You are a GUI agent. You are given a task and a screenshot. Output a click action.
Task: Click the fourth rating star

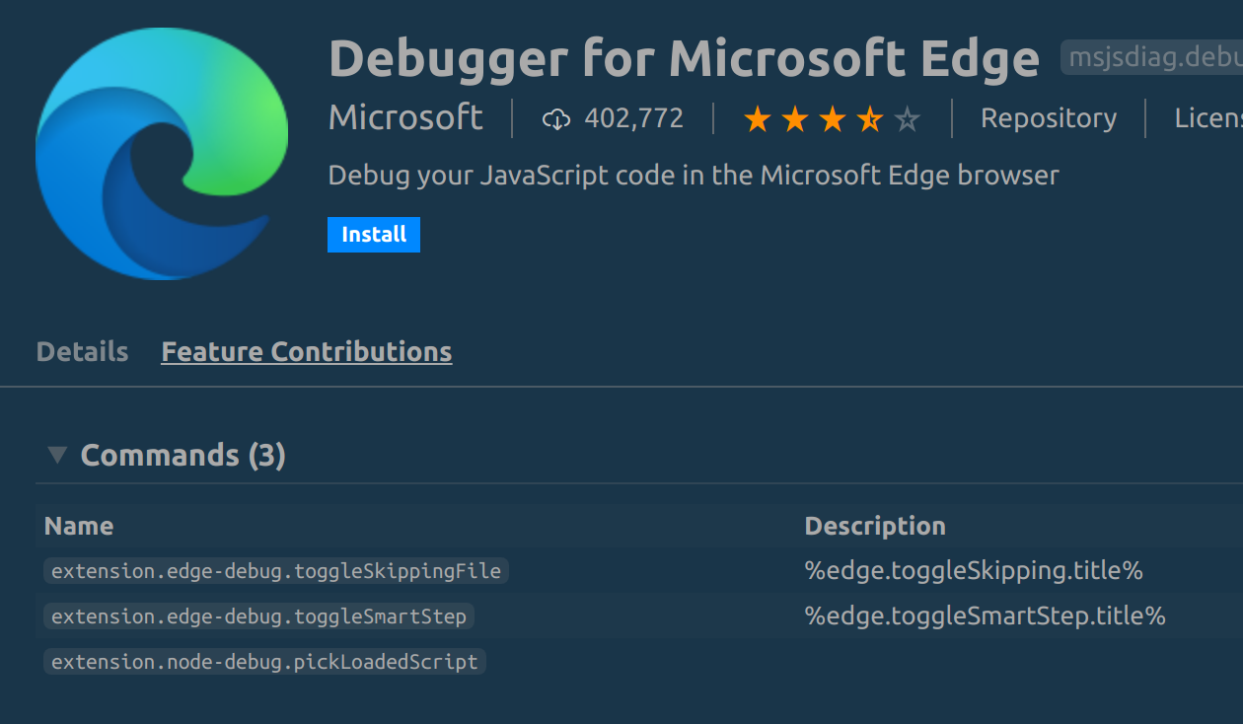(x=868, y=117)
